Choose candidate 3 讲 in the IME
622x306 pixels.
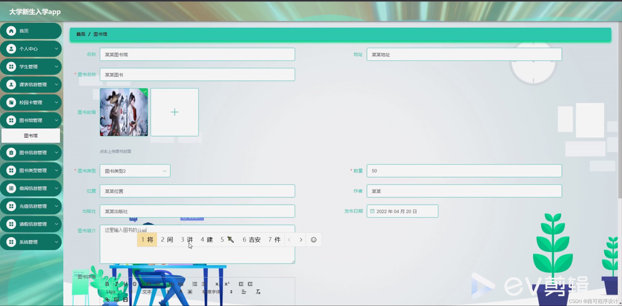(187, 240)
